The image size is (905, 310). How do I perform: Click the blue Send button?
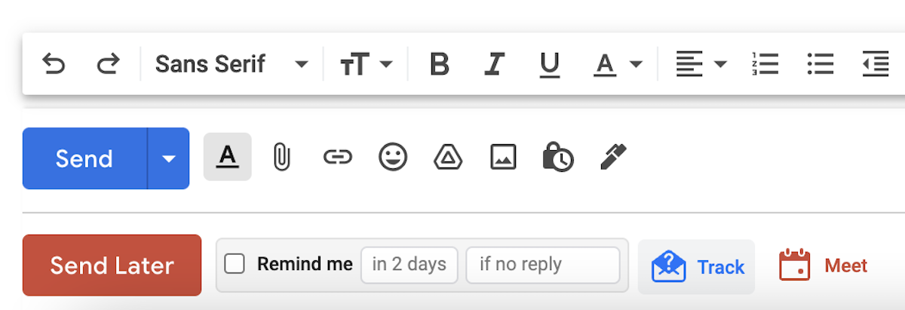point(84,158)
